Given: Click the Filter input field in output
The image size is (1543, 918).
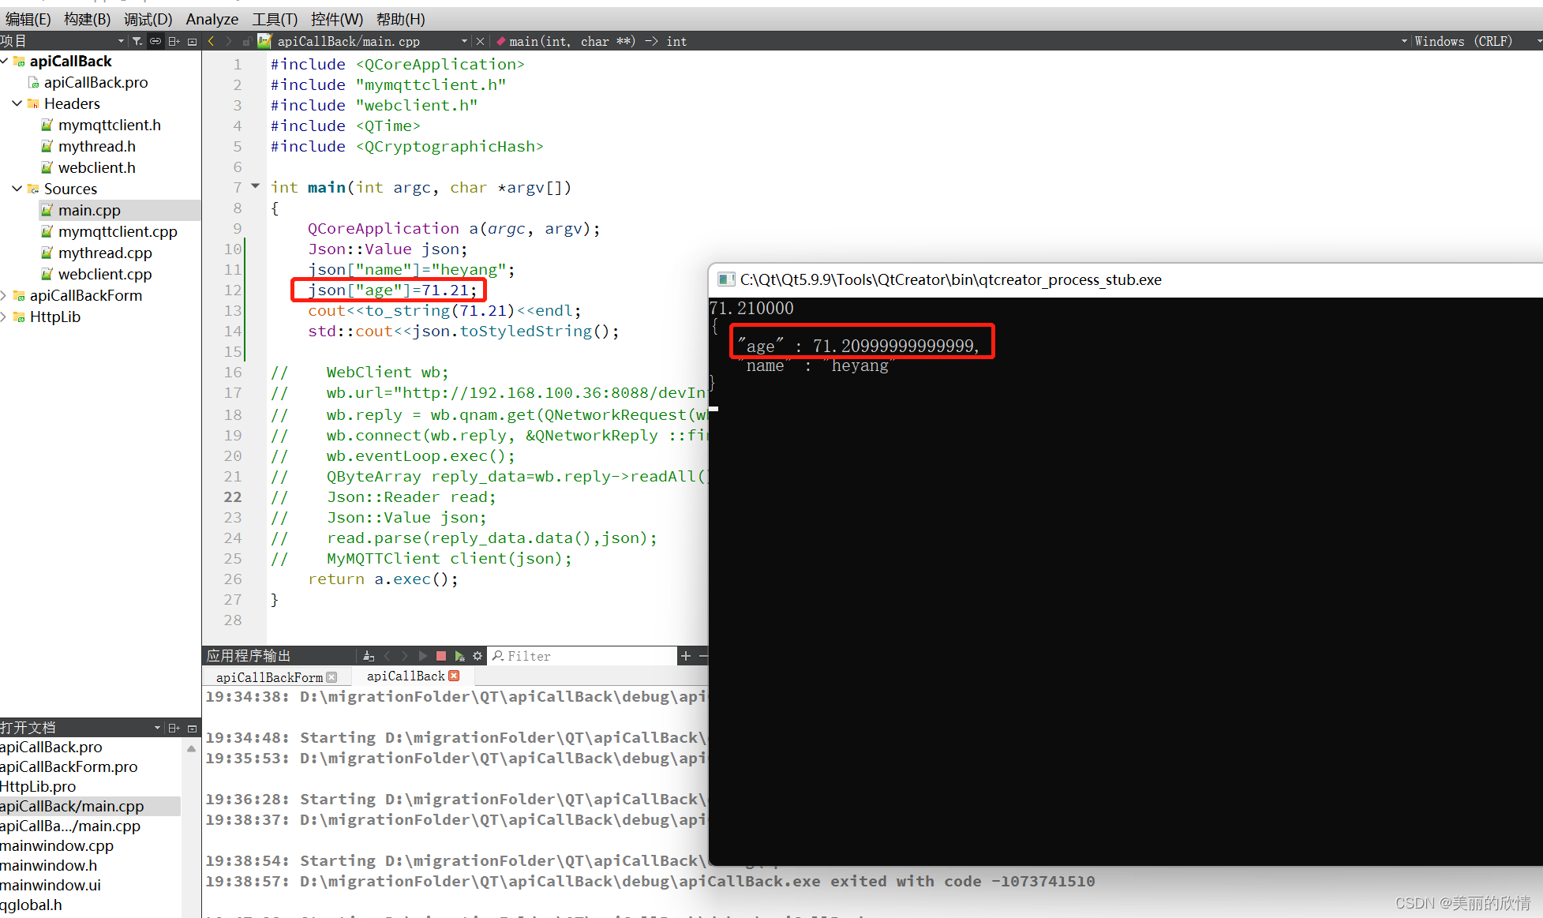Looking at the screenshot, I should point(590,656).
